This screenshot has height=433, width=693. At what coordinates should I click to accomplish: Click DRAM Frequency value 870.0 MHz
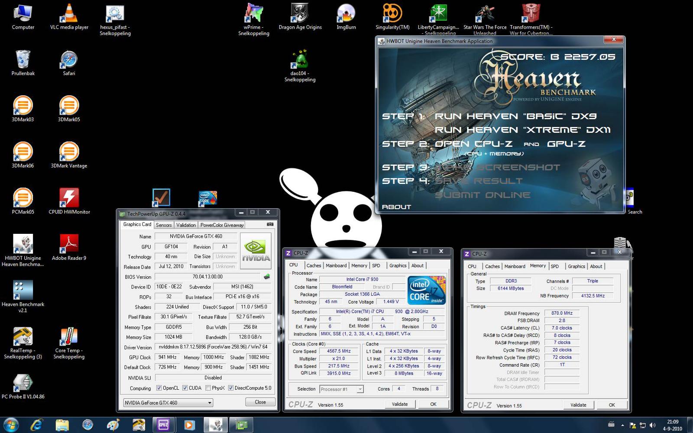click(x=562, y=313)
